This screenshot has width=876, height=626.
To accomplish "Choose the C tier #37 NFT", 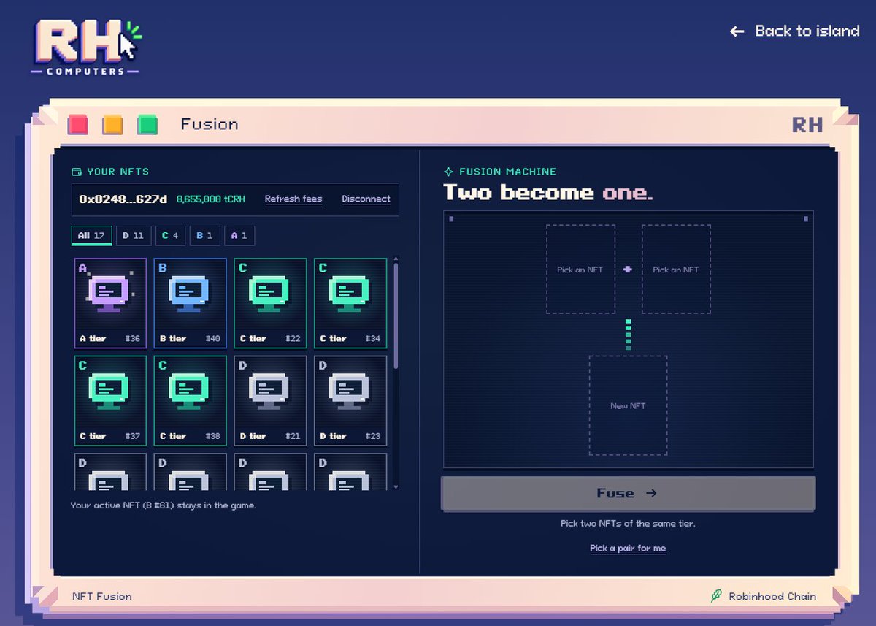I will pyautogui.click(x=110, y=401).
